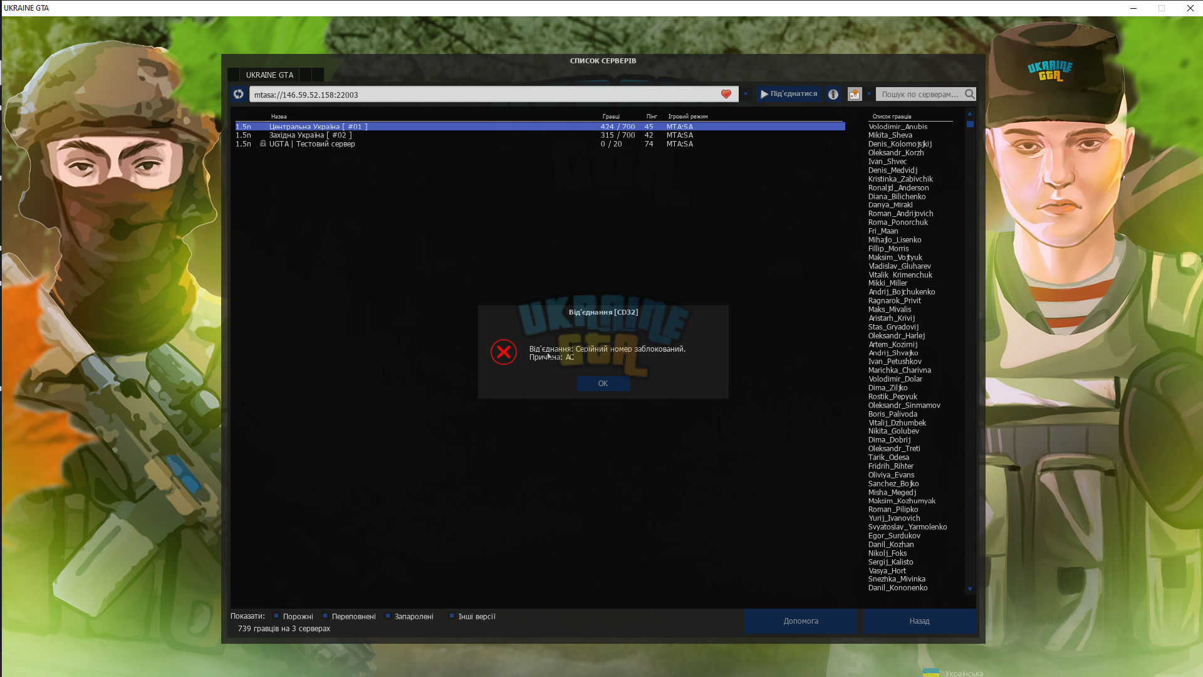The image size is (1203, 677).
Task: Select player Diana_Bilichenko
Action: 897,197
